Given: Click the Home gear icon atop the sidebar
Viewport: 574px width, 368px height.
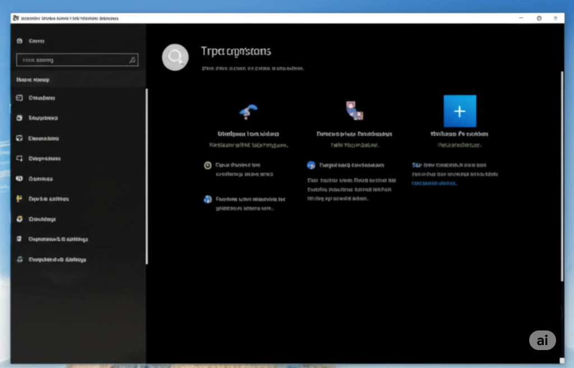Looking at the screenshot, I should (x=20, y=41).
